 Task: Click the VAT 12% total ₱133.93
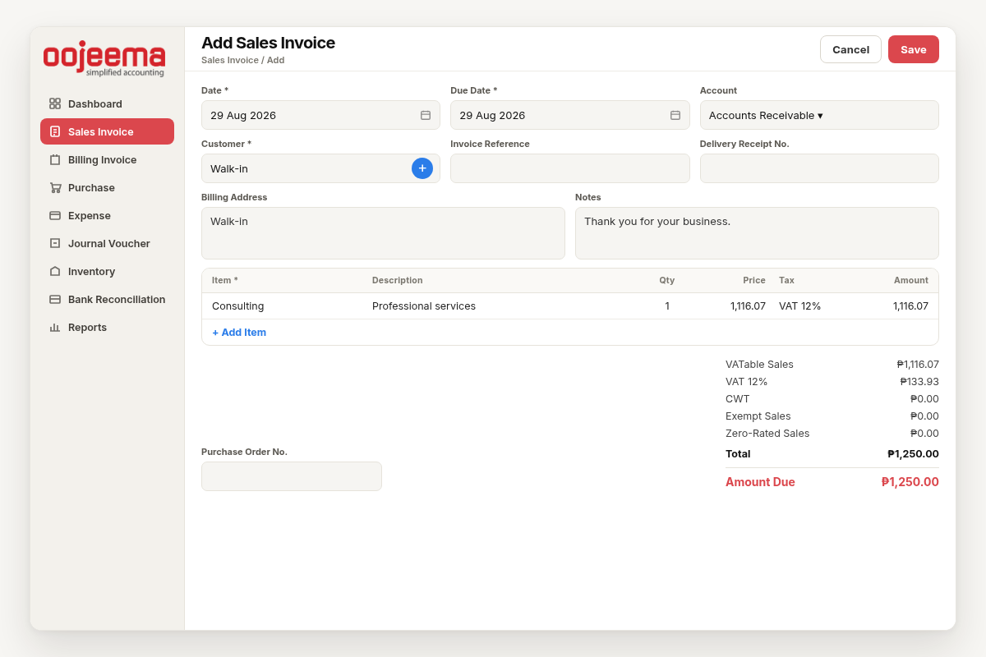coord(919,382)
